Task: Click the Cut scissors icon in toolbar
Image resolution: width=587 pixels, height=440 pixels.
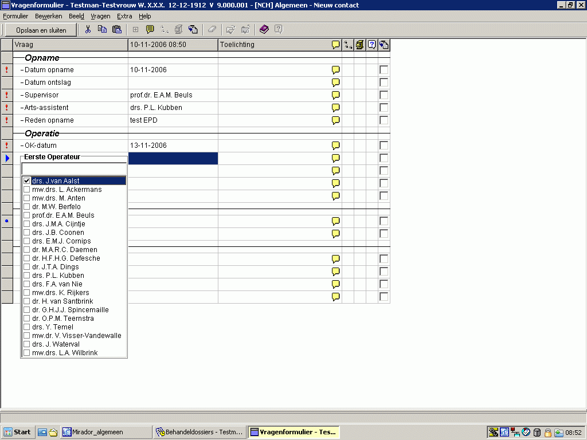Action: point(88,30)
